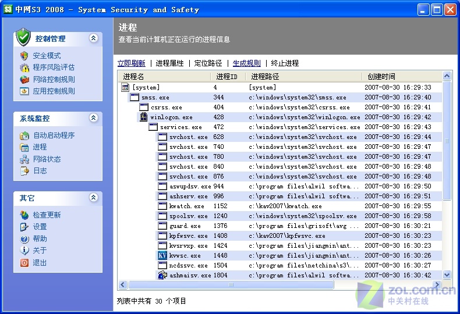
Task: Click the 日志 log icon
Action: (24, 171)
